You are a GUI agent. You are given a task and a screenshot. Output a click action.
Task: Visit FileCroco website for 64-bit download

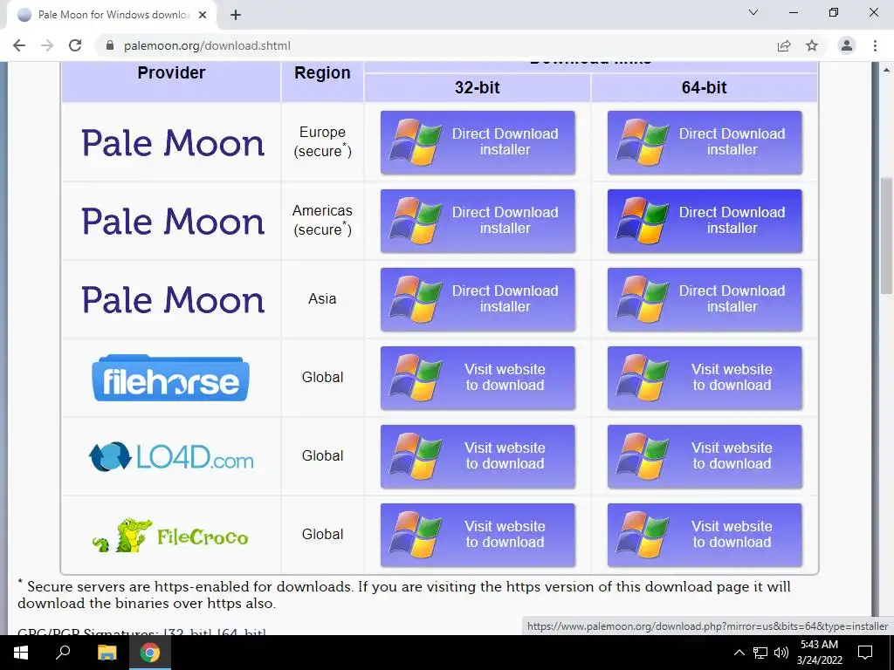(705, 535)
